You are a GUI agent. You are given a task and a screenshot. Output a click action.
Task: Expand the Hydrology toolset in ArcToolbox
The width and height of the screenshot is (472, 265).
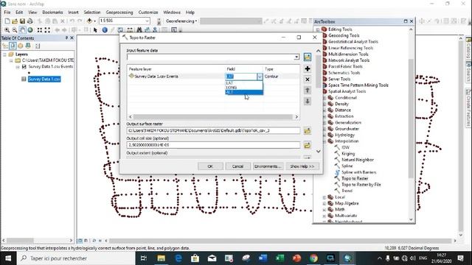coord(324,135)
